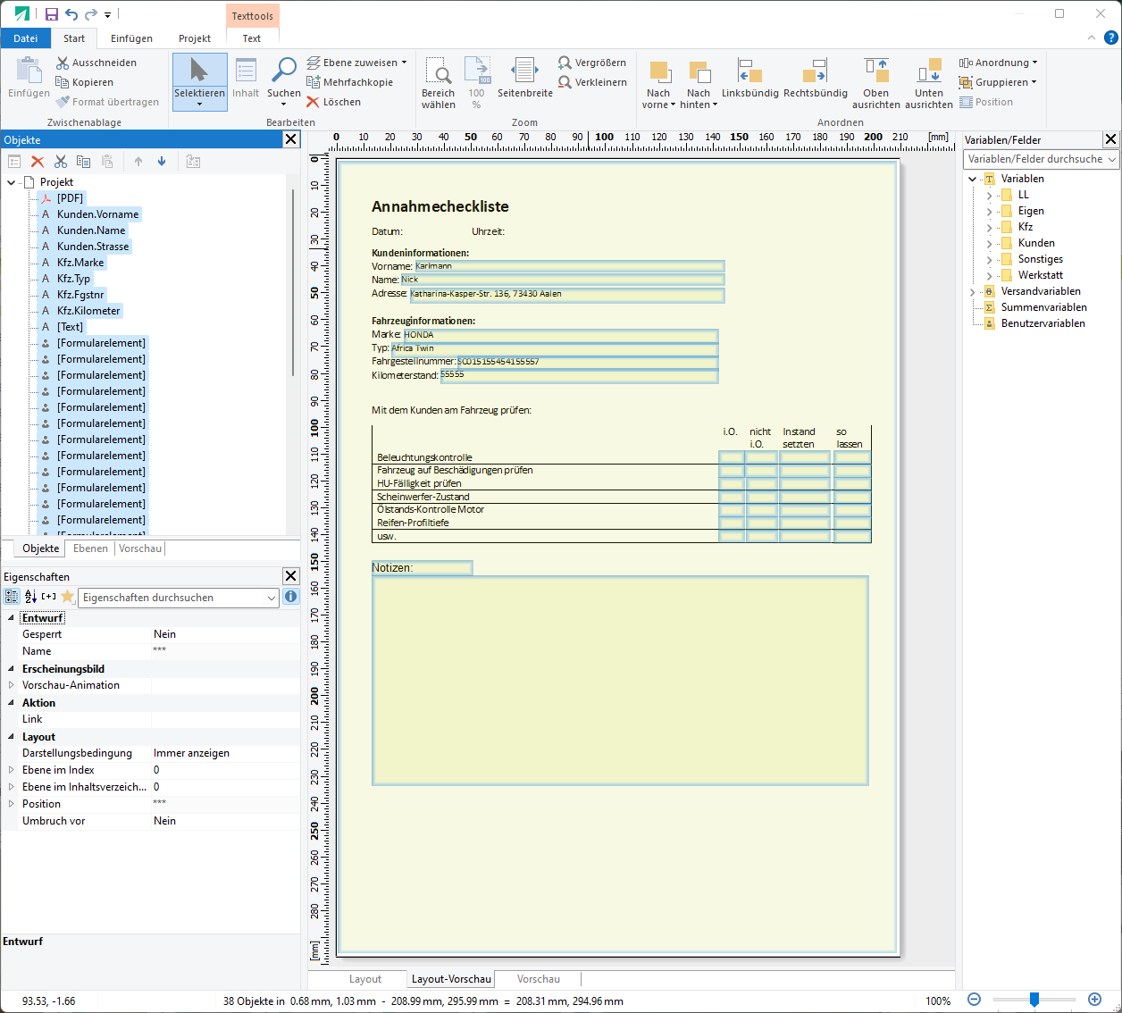The height and width of the screenshot is (1013, 1122).
Task: Select the [PDF] object in tree
Action: pyautogui.click(x=70, y=198)
